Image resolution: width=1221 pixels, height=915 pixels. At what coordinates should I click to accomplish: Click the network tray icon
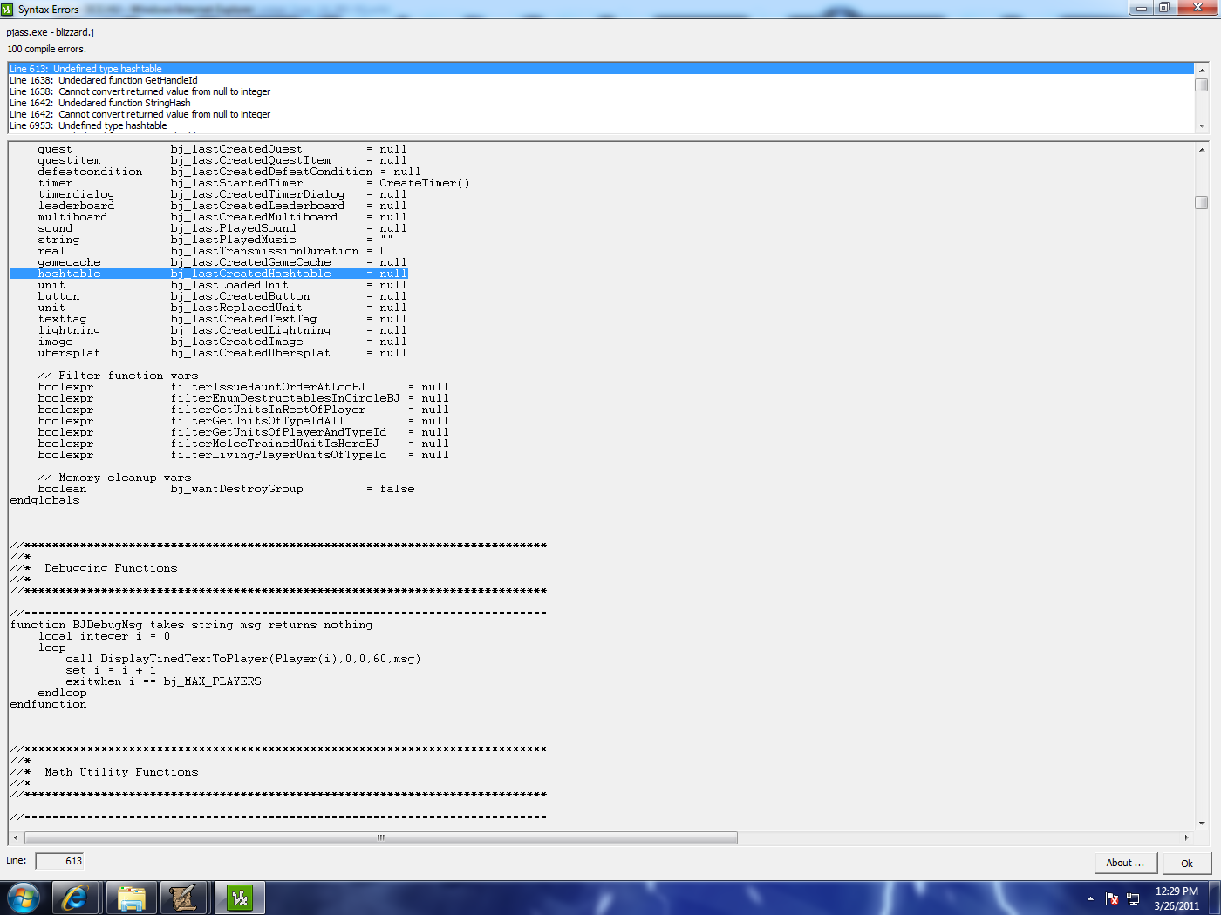click(1133, 898)
